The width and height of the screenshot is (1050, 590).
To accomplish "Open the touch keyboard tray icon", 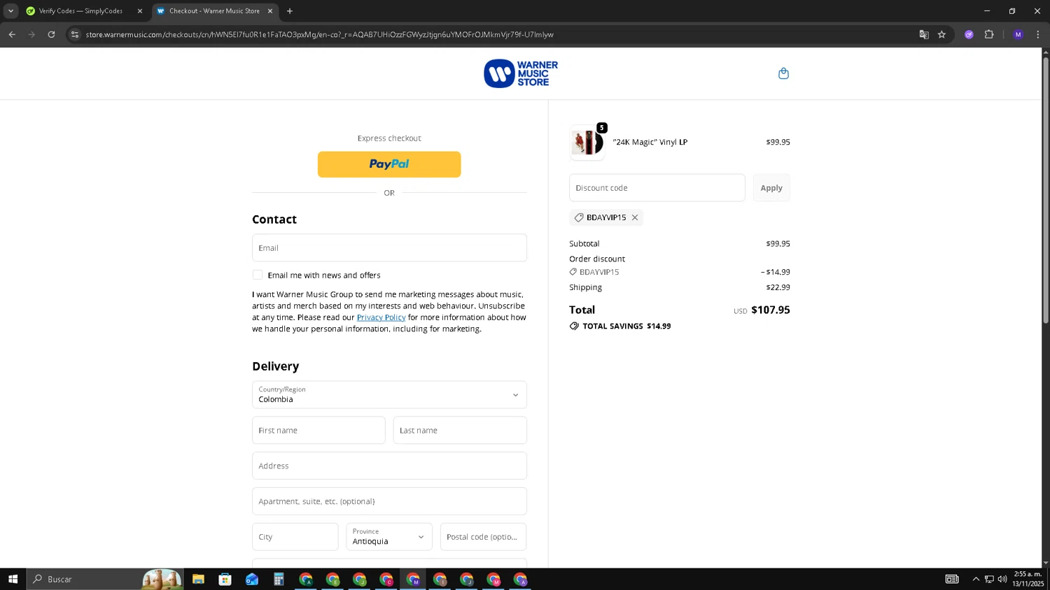I will (952, 579).
